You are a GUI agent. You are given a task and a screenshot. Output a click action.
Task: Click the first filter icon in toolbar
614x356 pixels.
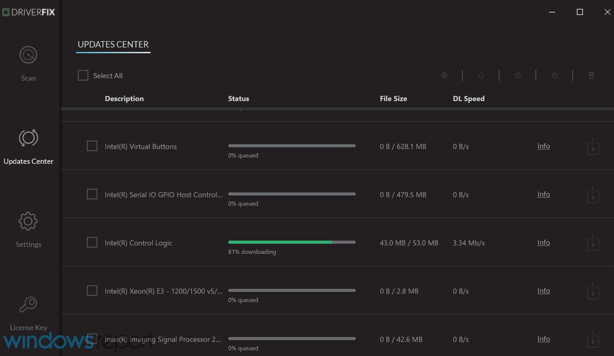click(x=444, y=76)
